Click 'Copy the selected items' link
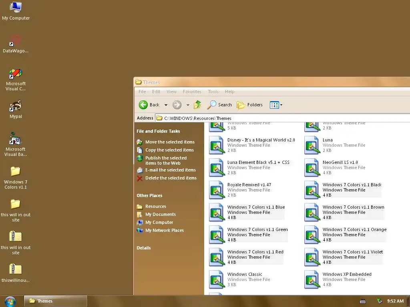Image resolution: width=410 pixels, height=307 pixels. [165, 150]
